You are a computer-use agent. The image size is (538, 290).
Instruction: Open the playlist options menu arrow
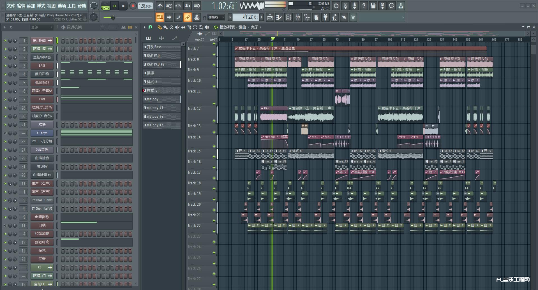point(145,27)
